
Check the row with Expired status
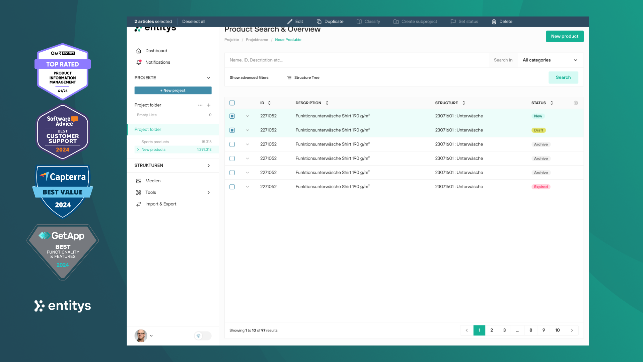pyautogui.click(x=232, y=187)
